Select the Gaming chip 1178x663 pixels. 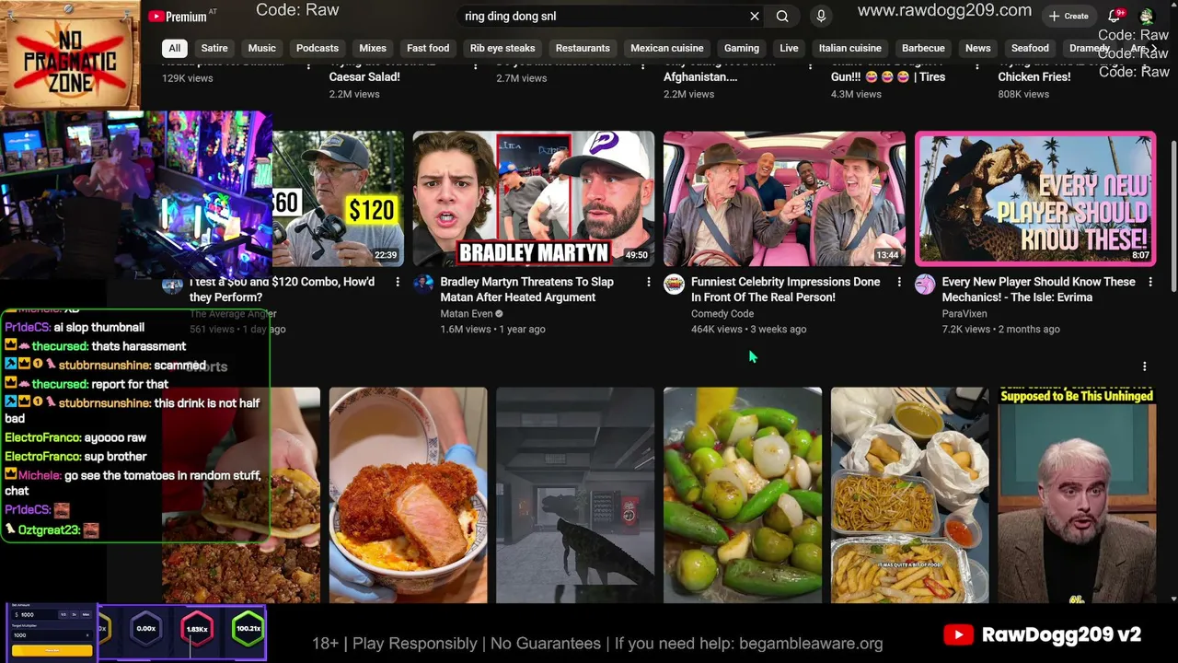point(742,48)
